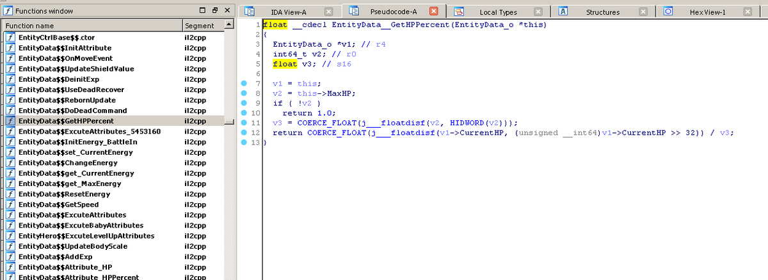Click function icon beside EntityData$$ChangeEnergy
Viewport: 768px width, 280px height.
[x=10, y=162]
